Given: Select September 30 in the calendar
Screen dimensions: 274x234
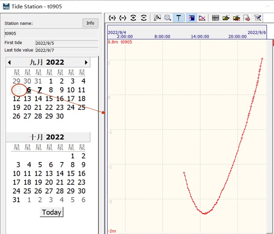Looking at the screenshot, I should pos(60,116).
